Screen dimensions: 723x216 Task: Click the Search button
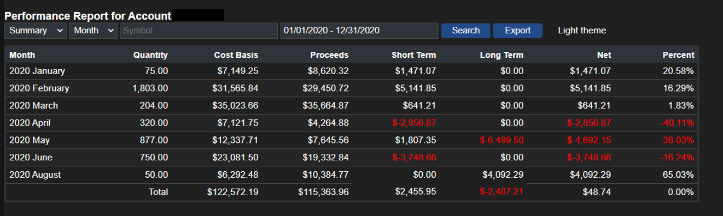[466, 31]
